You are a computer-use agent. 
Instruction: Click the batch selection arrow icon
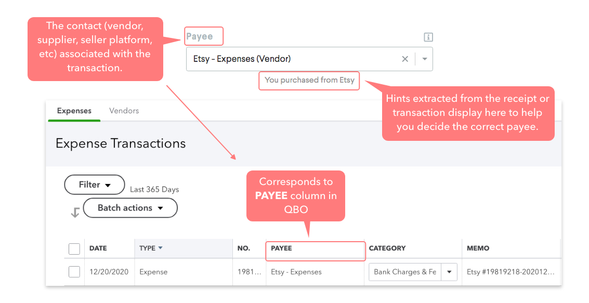pyautogui.click(x=75, y=212)
